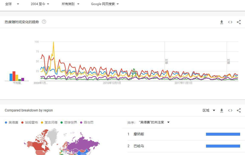Click the yellow peak at 100 in chart

click(x=53, y=42)
